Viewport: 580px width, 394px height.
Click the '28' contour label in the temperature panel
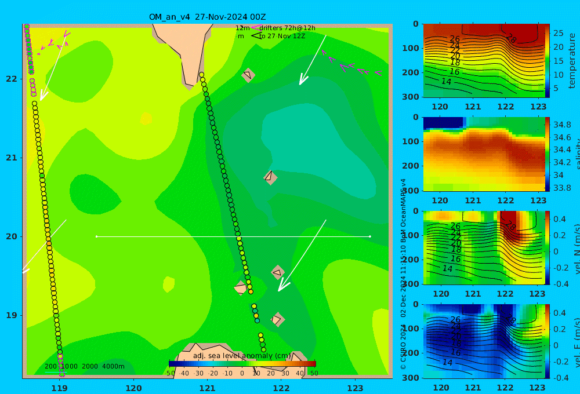click(511, 38)
